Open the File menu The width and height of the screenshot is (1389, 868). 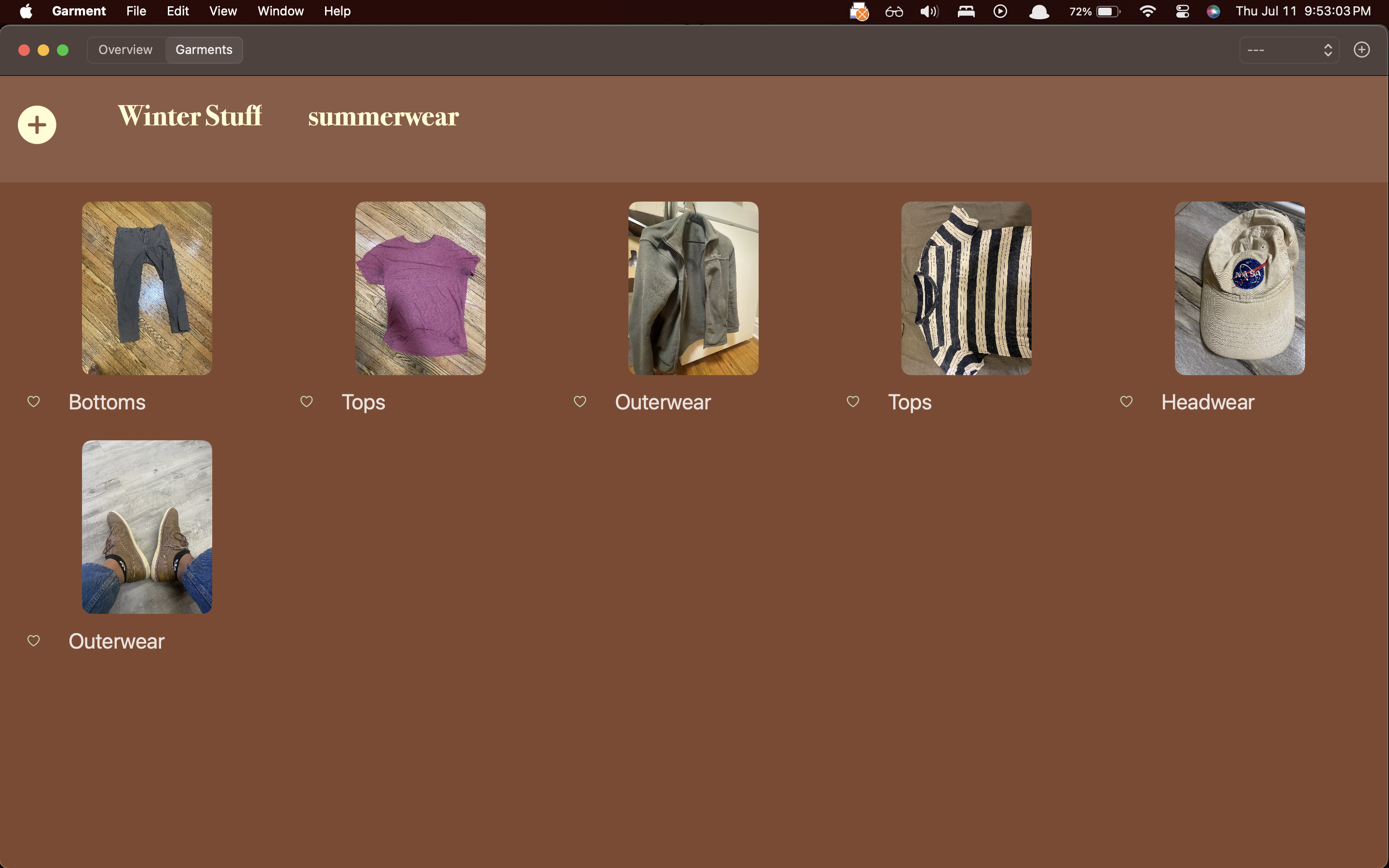[x=136, y=12]
